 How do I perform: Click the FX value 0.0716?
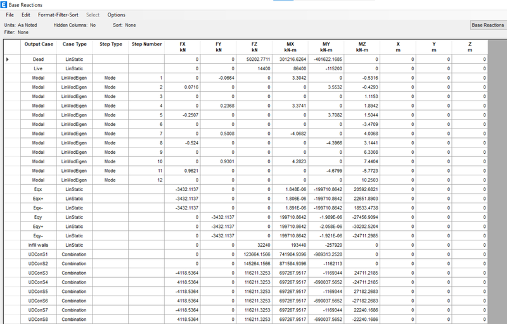point(183,87)
